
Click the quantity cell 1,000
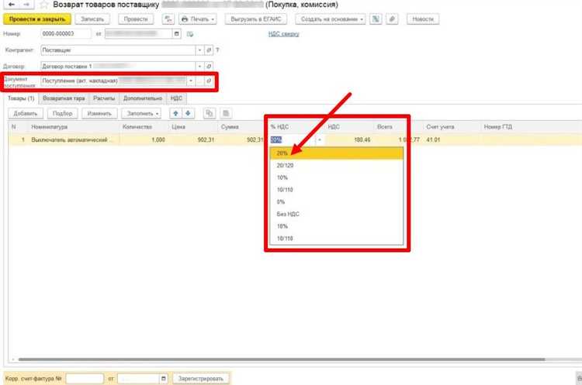click(144, 140)
